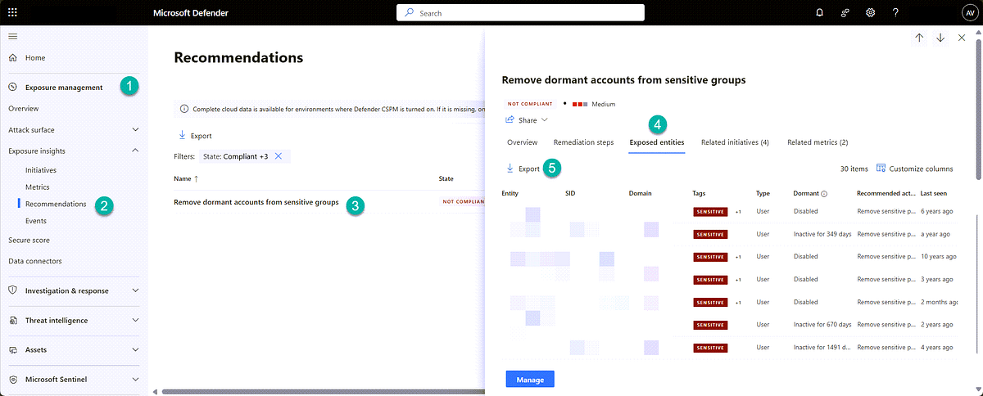Select the Exposed entities tab
The width and height of the screenshot is (983, 396).
click(656, 142)
